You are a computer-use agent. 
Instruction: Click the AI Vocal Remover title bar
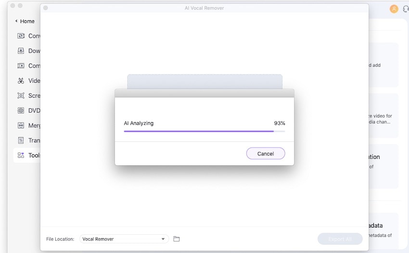204,8
